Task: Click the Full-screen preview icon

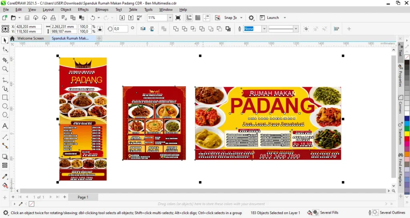Action: click(x=178, y=18)
